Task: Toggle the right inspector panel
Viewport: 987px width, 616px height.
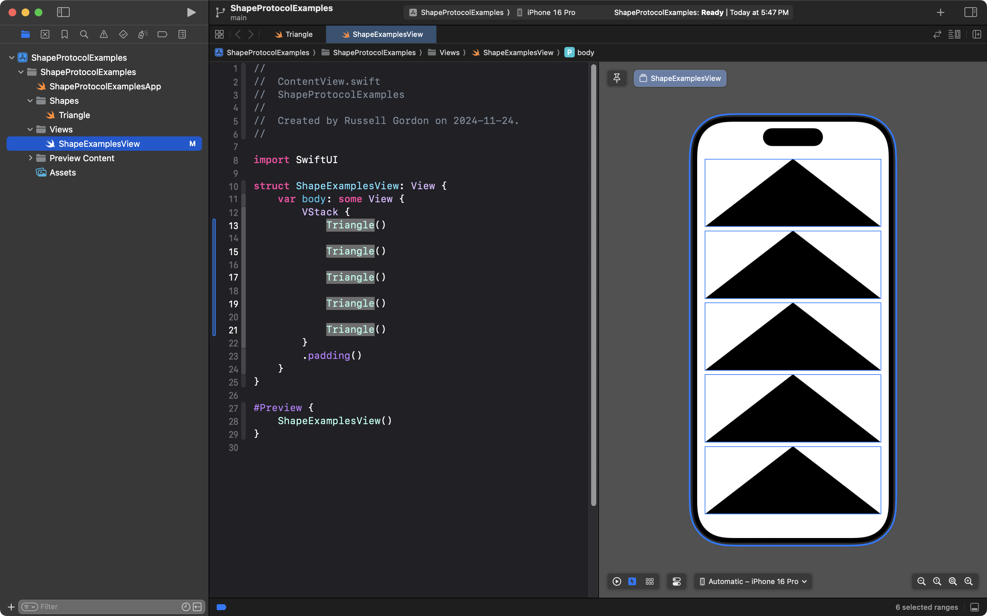Action: point(970,13)
